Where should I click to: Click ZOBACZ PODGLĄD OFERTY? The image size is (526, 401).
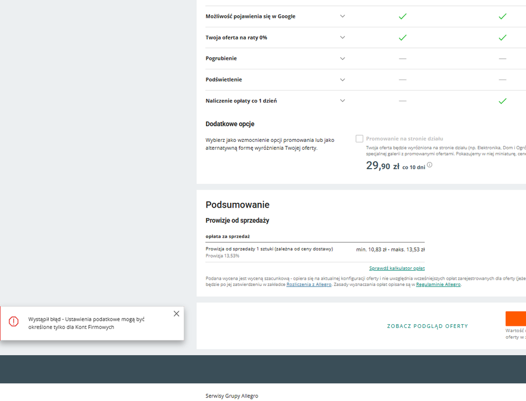(428, 326)
